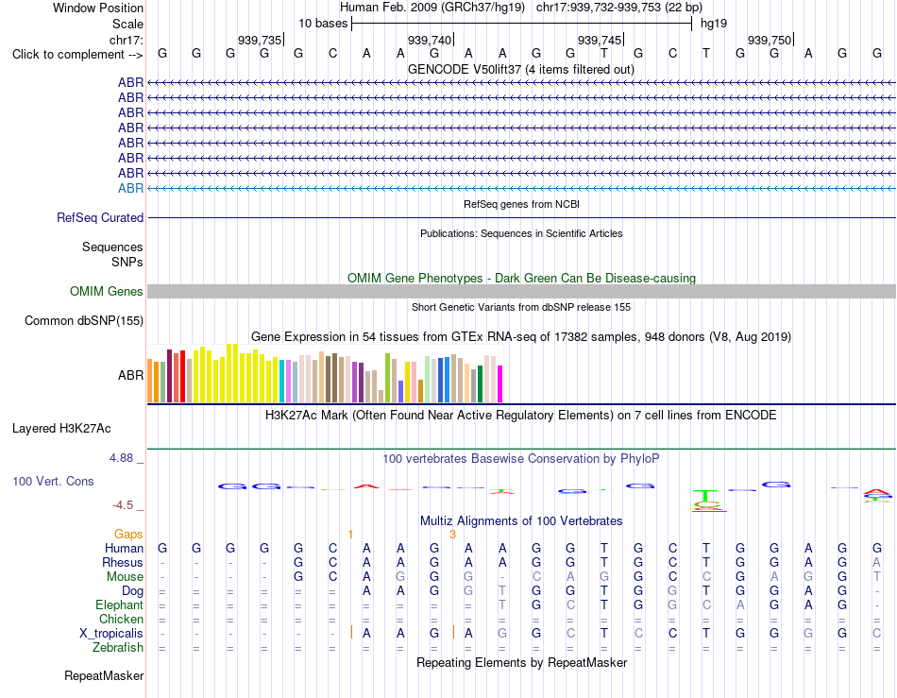
Task: Open the RefSeq Curated track label
Action: 100,218
